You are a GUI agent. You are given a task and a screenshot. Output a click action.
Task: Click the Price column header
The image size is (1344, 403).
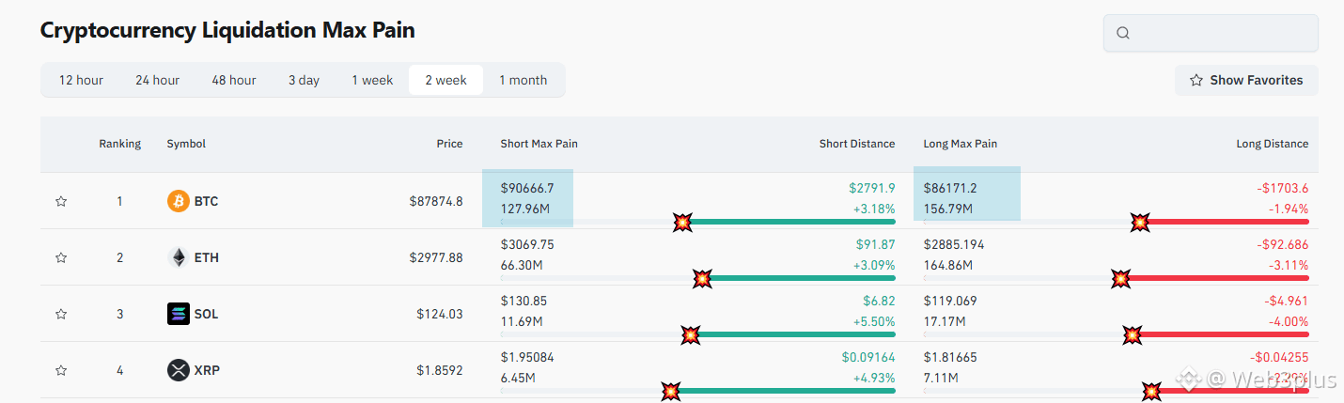(449, 144)
